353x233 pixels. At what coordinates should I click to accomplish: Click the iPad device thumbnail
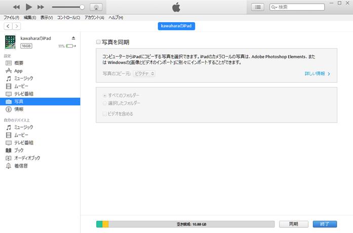(10, 42)
